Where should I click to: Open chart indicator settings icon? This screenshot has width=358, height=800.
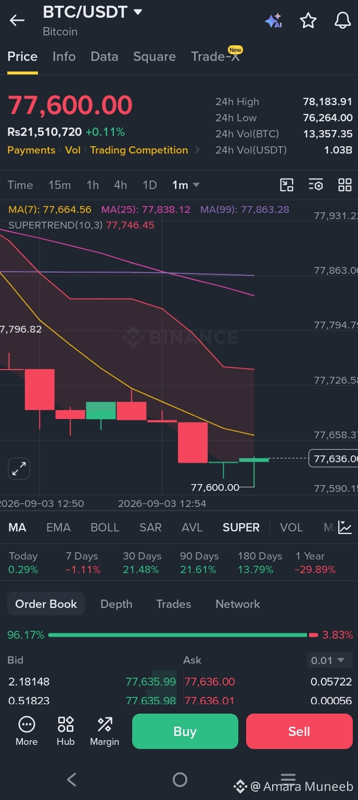point(316,185)
